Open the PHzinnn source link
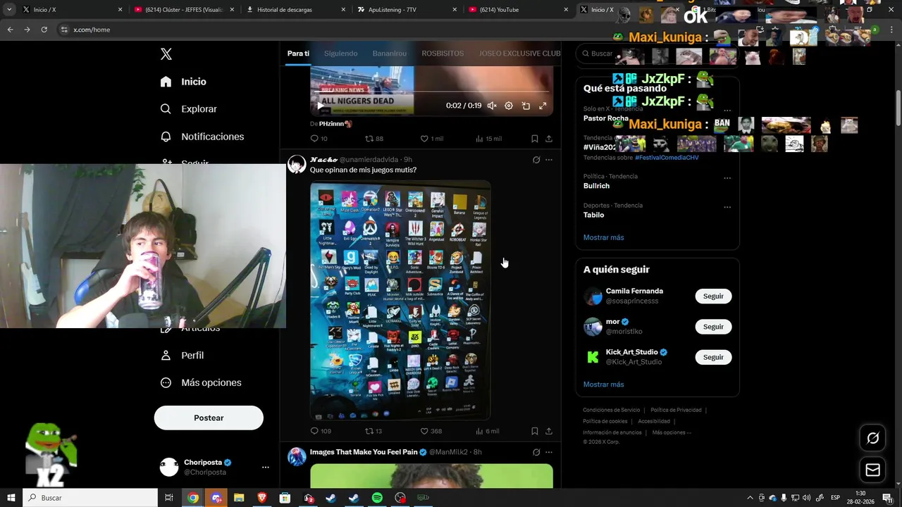This screenshot has width=902, height=507. pyautogui.click(x=335, y=124)
